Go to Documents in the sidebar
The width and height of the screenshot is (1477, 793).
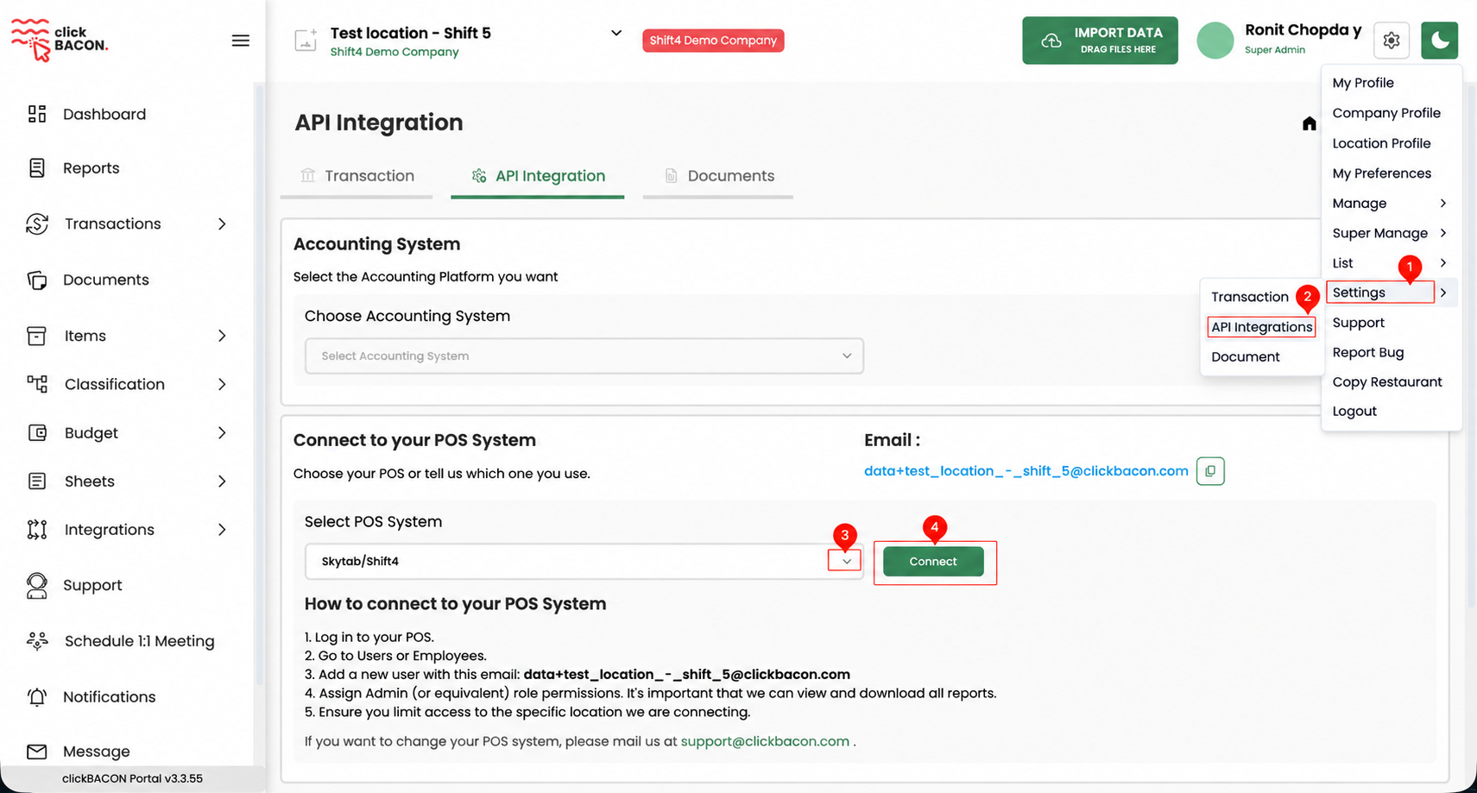click(105, 280)
